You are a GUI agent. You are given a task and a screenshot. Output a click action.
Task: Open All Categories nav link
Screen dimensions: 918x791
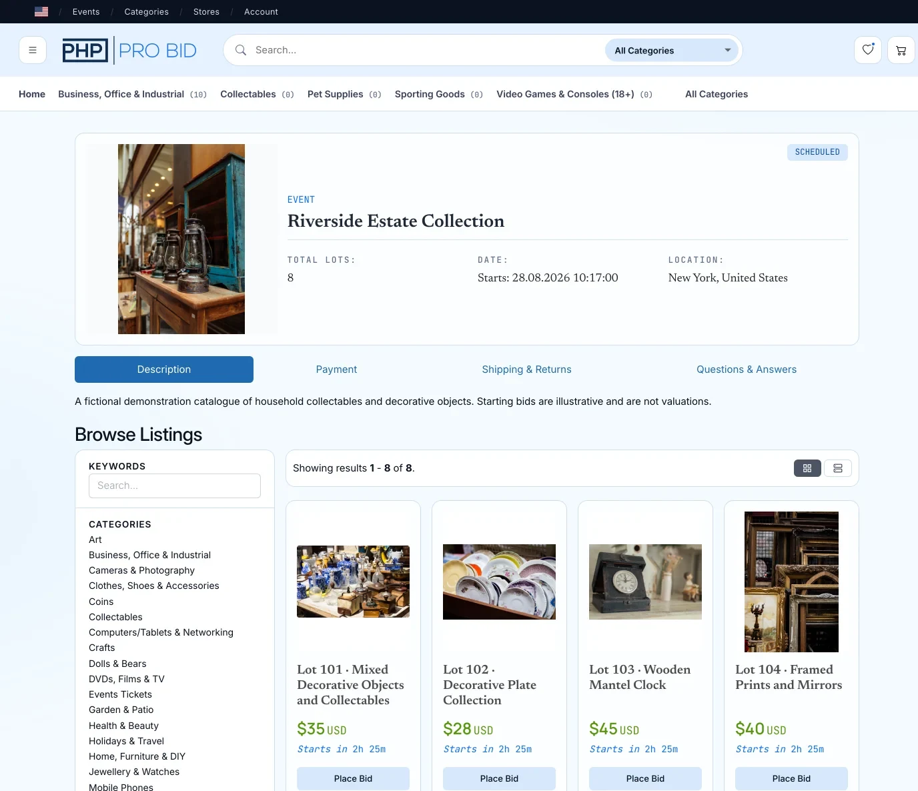[717, 94]
